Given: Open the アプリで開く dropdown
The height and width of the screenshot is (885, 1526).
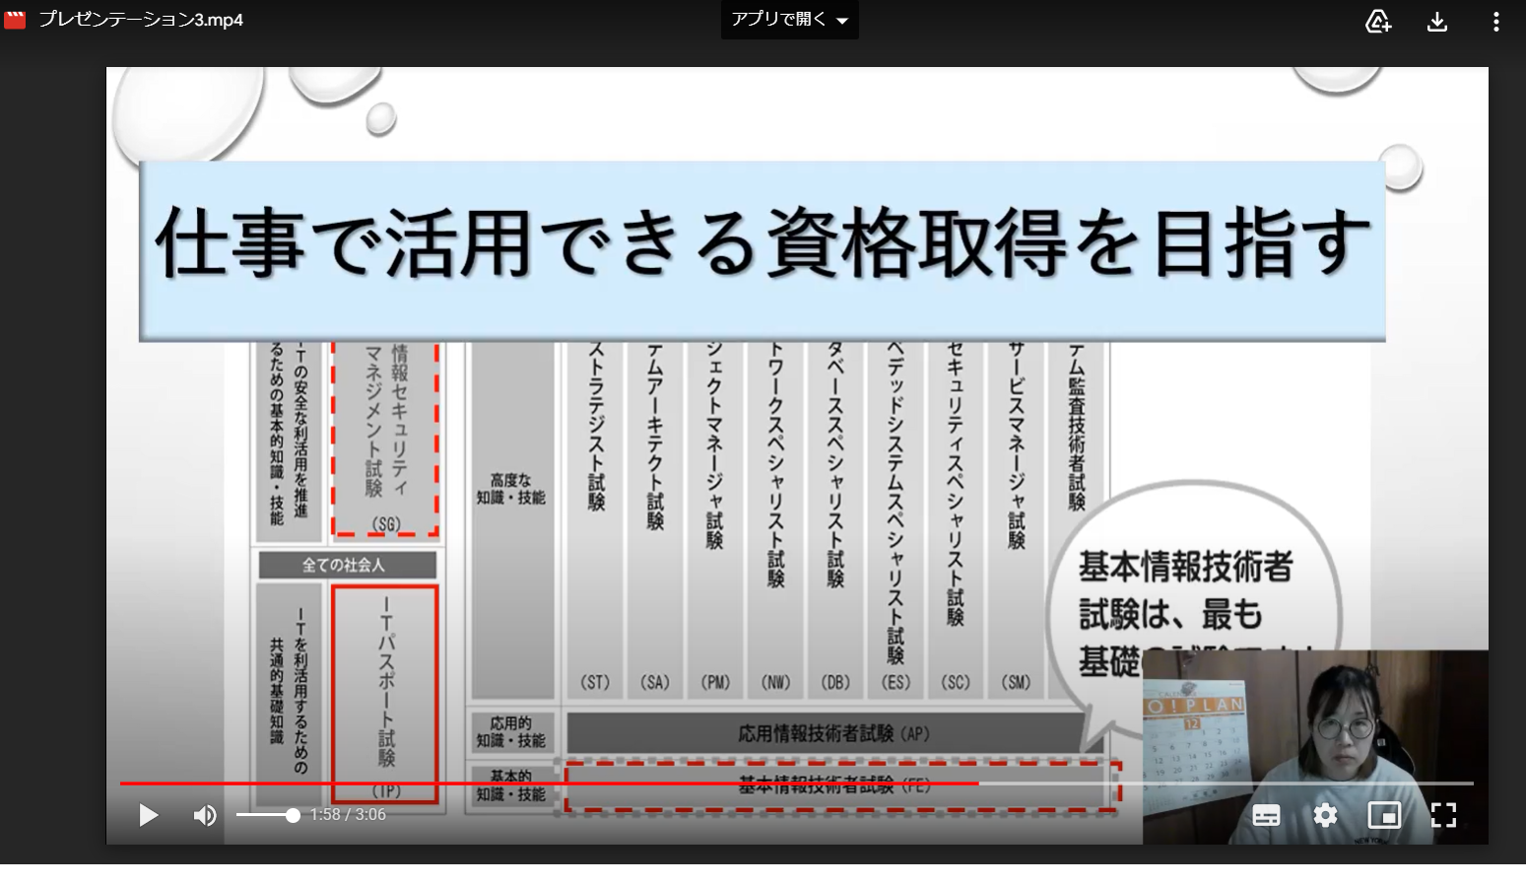Looking at the screenshot, I should 789,20.
